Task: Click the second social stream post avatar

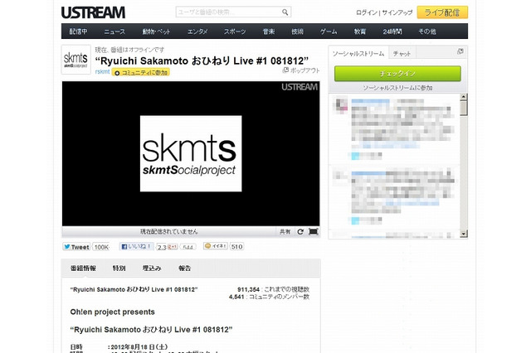Action: 341,178
